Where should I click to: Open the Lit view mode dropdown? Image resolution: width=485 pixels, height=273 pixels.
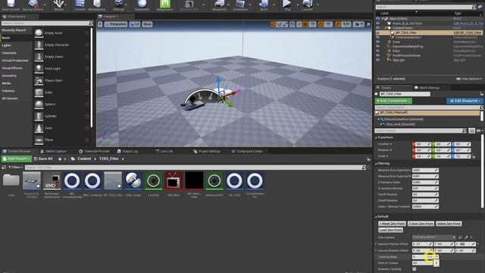[135, 24]
